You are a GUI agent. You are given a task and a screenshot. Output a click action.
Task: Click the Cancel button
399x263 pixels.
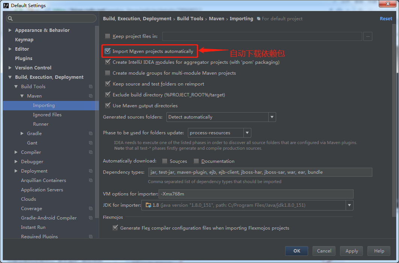[x=324, y=251]
